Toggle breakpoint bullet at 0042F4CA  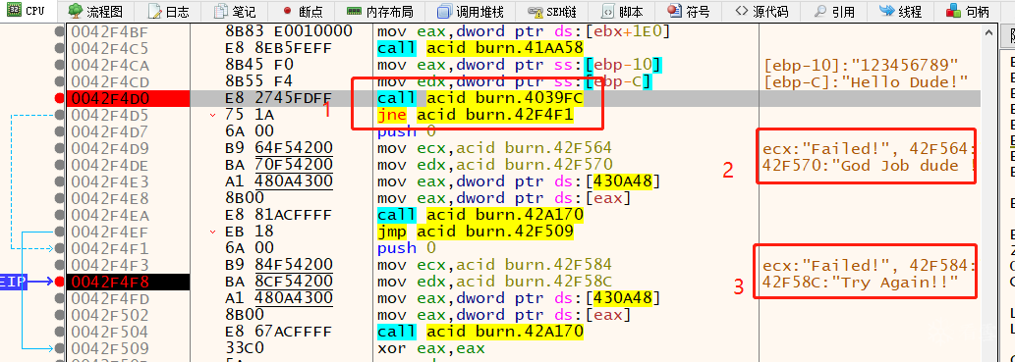point(60,65)
